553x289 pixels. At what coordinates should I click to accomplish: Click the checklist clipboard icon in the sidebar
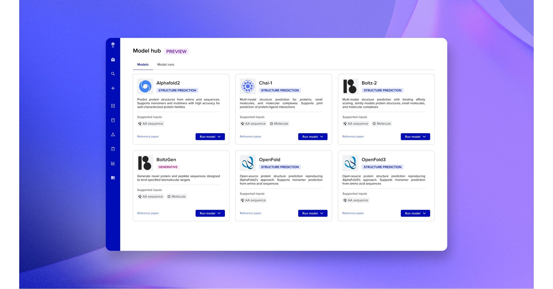(x=113, y=149)
